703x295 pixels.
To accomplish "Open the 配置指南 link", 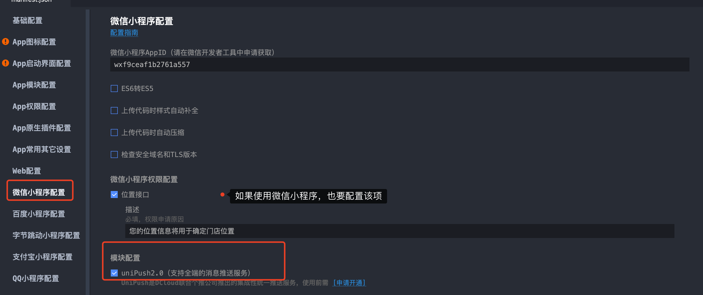I will coord(124,33).
